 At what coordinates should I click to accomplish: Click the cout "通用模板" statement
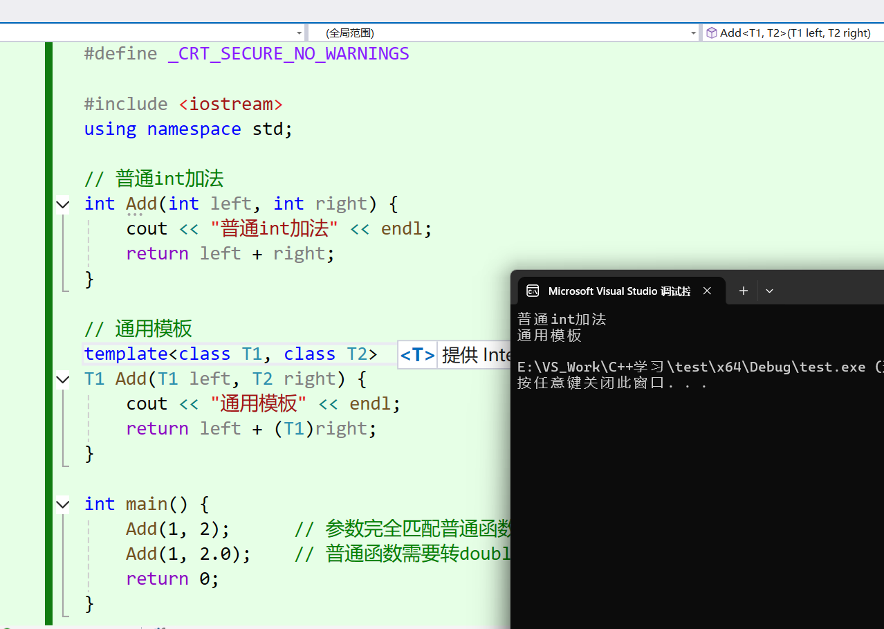point(263,404)
